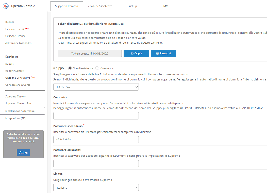Screen dimensions: 267x193
Task: Open Integrazione (API)
Action: coord(16,118)
